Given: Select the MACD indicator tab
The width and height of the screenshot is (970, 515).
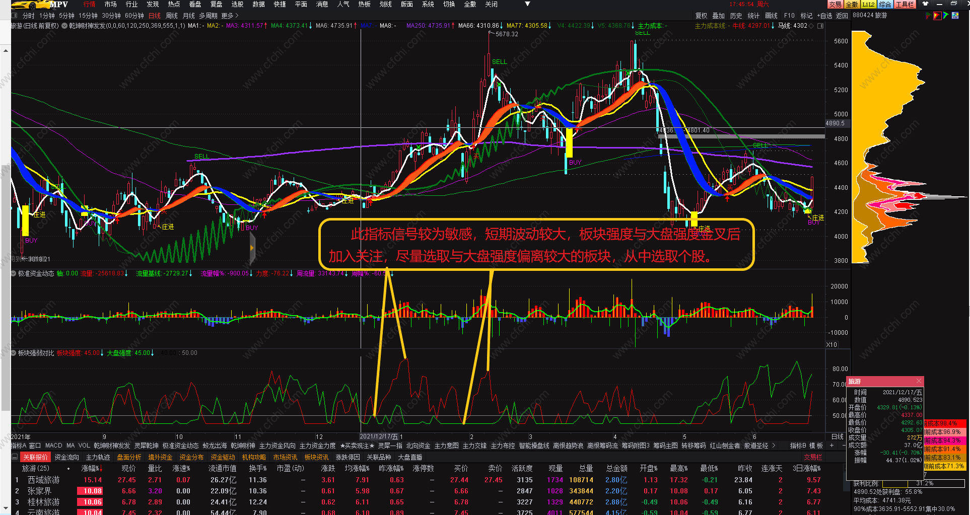Looking at the screenshot, I should tap(54, 446).
